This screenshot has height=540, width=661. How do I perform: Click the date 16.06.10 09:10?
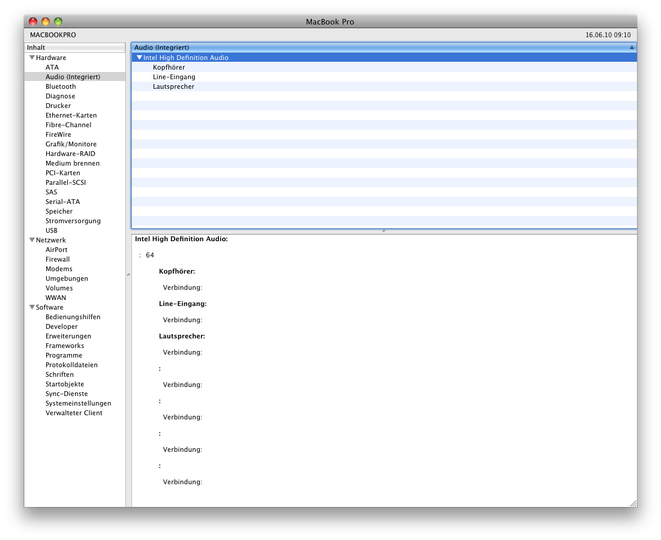click(x=608, y=35)
